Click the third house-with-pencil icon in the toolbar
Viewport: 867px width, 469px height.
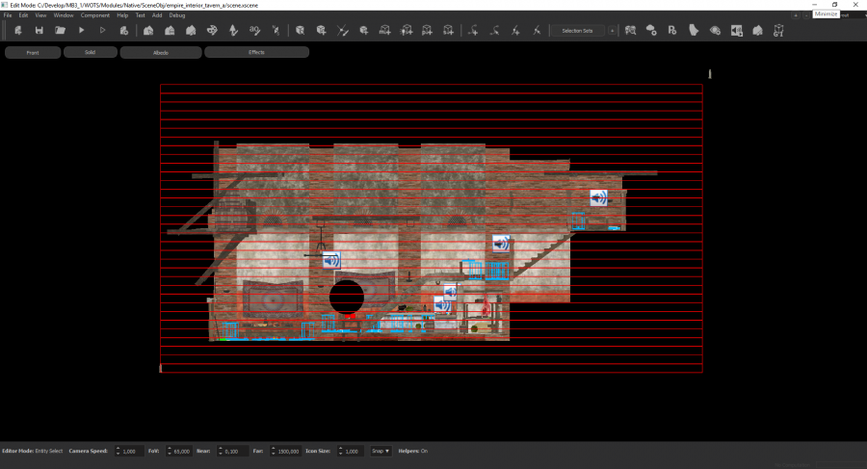pyautogui.click(x=191, y=31)
